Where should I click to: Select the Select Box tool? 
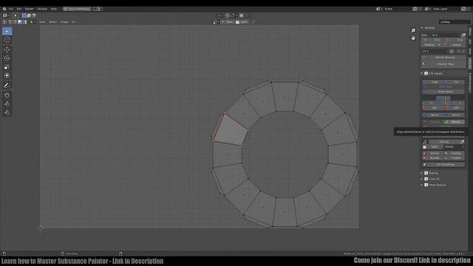(x=7, y=31)
